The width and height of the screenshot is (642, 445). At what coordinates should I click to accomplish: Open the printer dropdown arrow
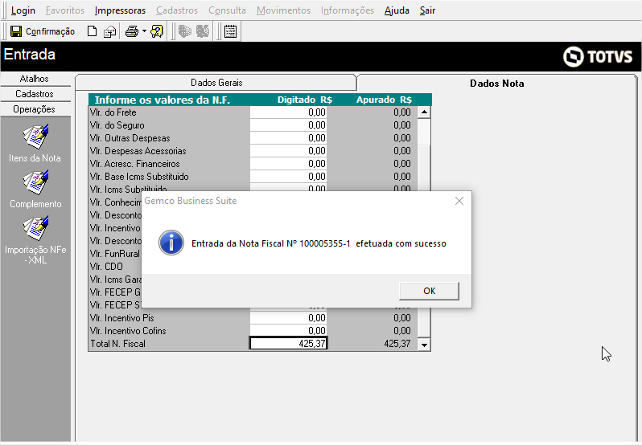point(144,31)
